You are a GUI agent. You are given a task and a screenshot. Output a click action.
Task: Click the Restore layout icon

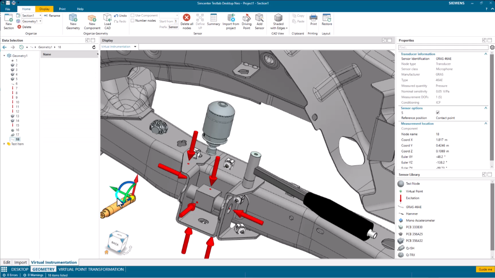click(326, 18)
